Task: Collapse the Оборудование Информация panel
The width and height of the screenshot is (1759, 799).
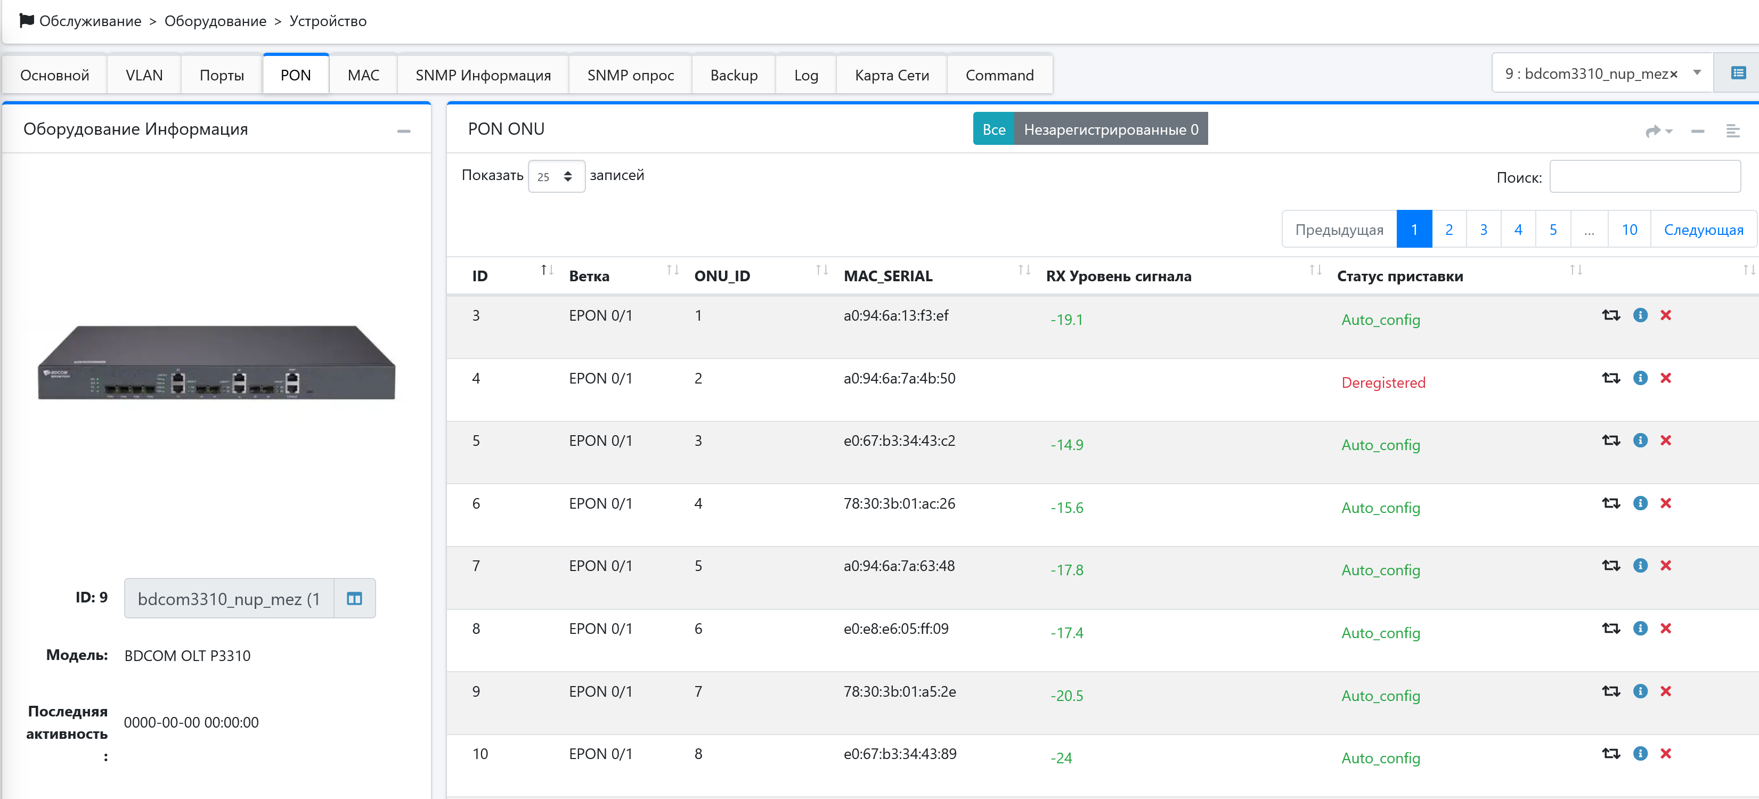Action: coord(404,131)
